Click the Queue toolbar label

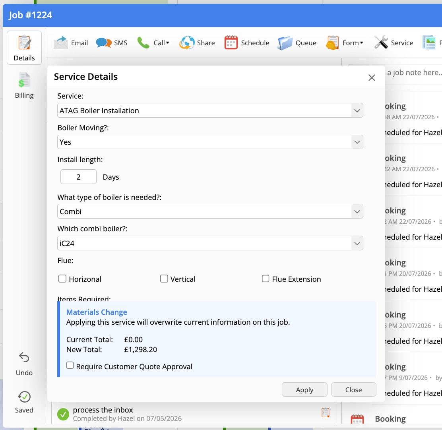pyautogui.click(x=306, y=43)
